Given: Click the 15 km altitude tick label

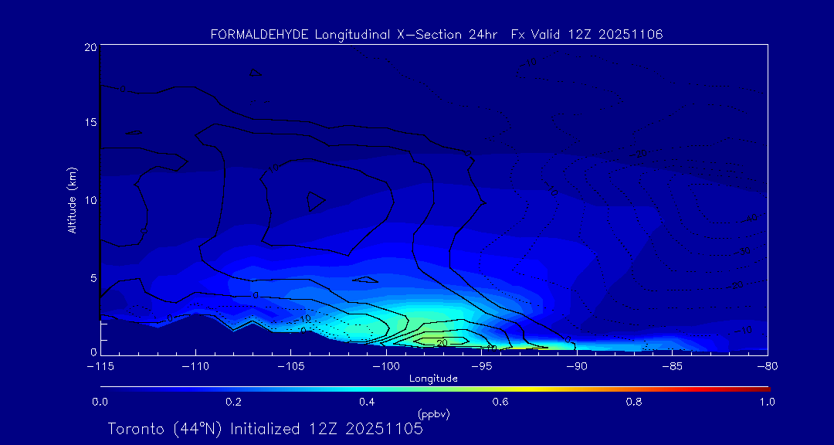Looking at the screenshot, I should 90,123.
